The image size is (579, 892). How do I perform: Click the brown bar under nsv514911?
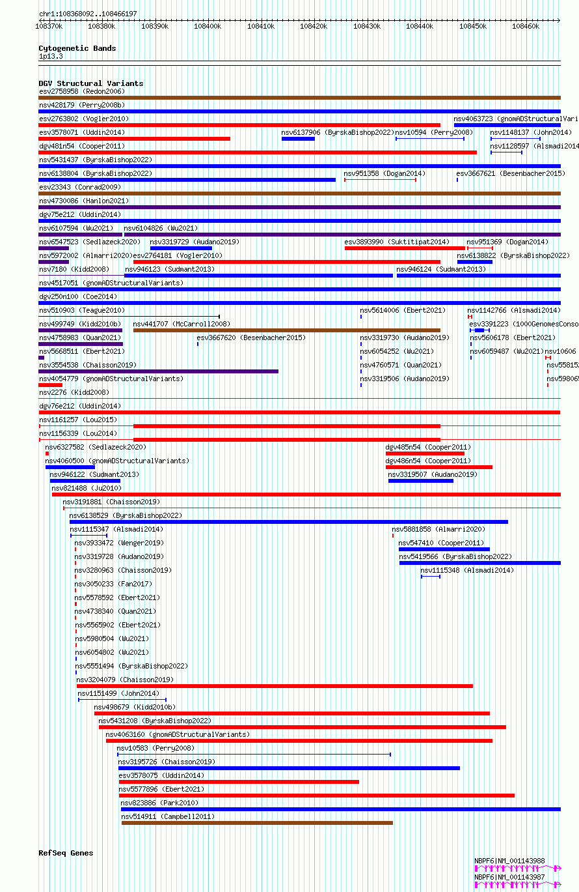tap(257, 823)
